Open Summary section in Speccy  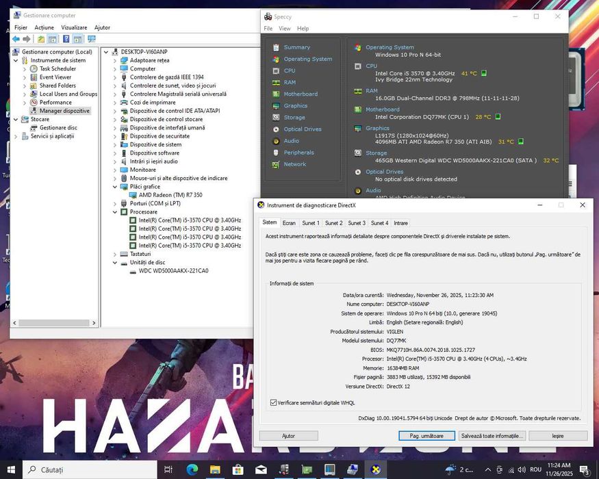click(x=297, y=47)
